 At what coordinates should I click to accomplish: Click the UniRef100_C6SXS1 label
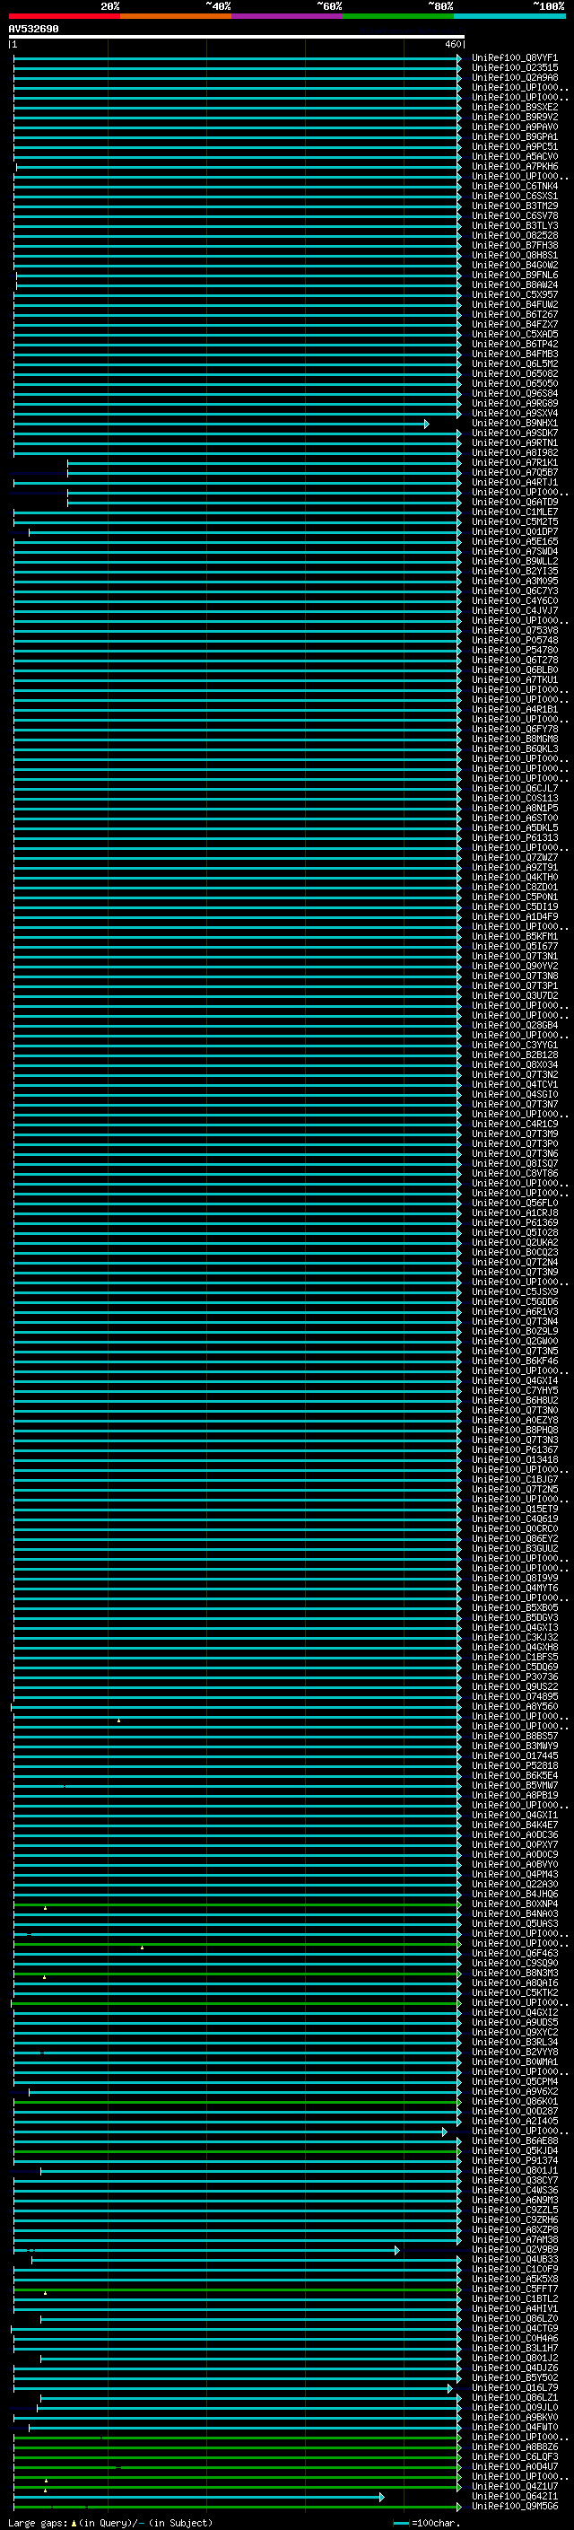(514, 196)
